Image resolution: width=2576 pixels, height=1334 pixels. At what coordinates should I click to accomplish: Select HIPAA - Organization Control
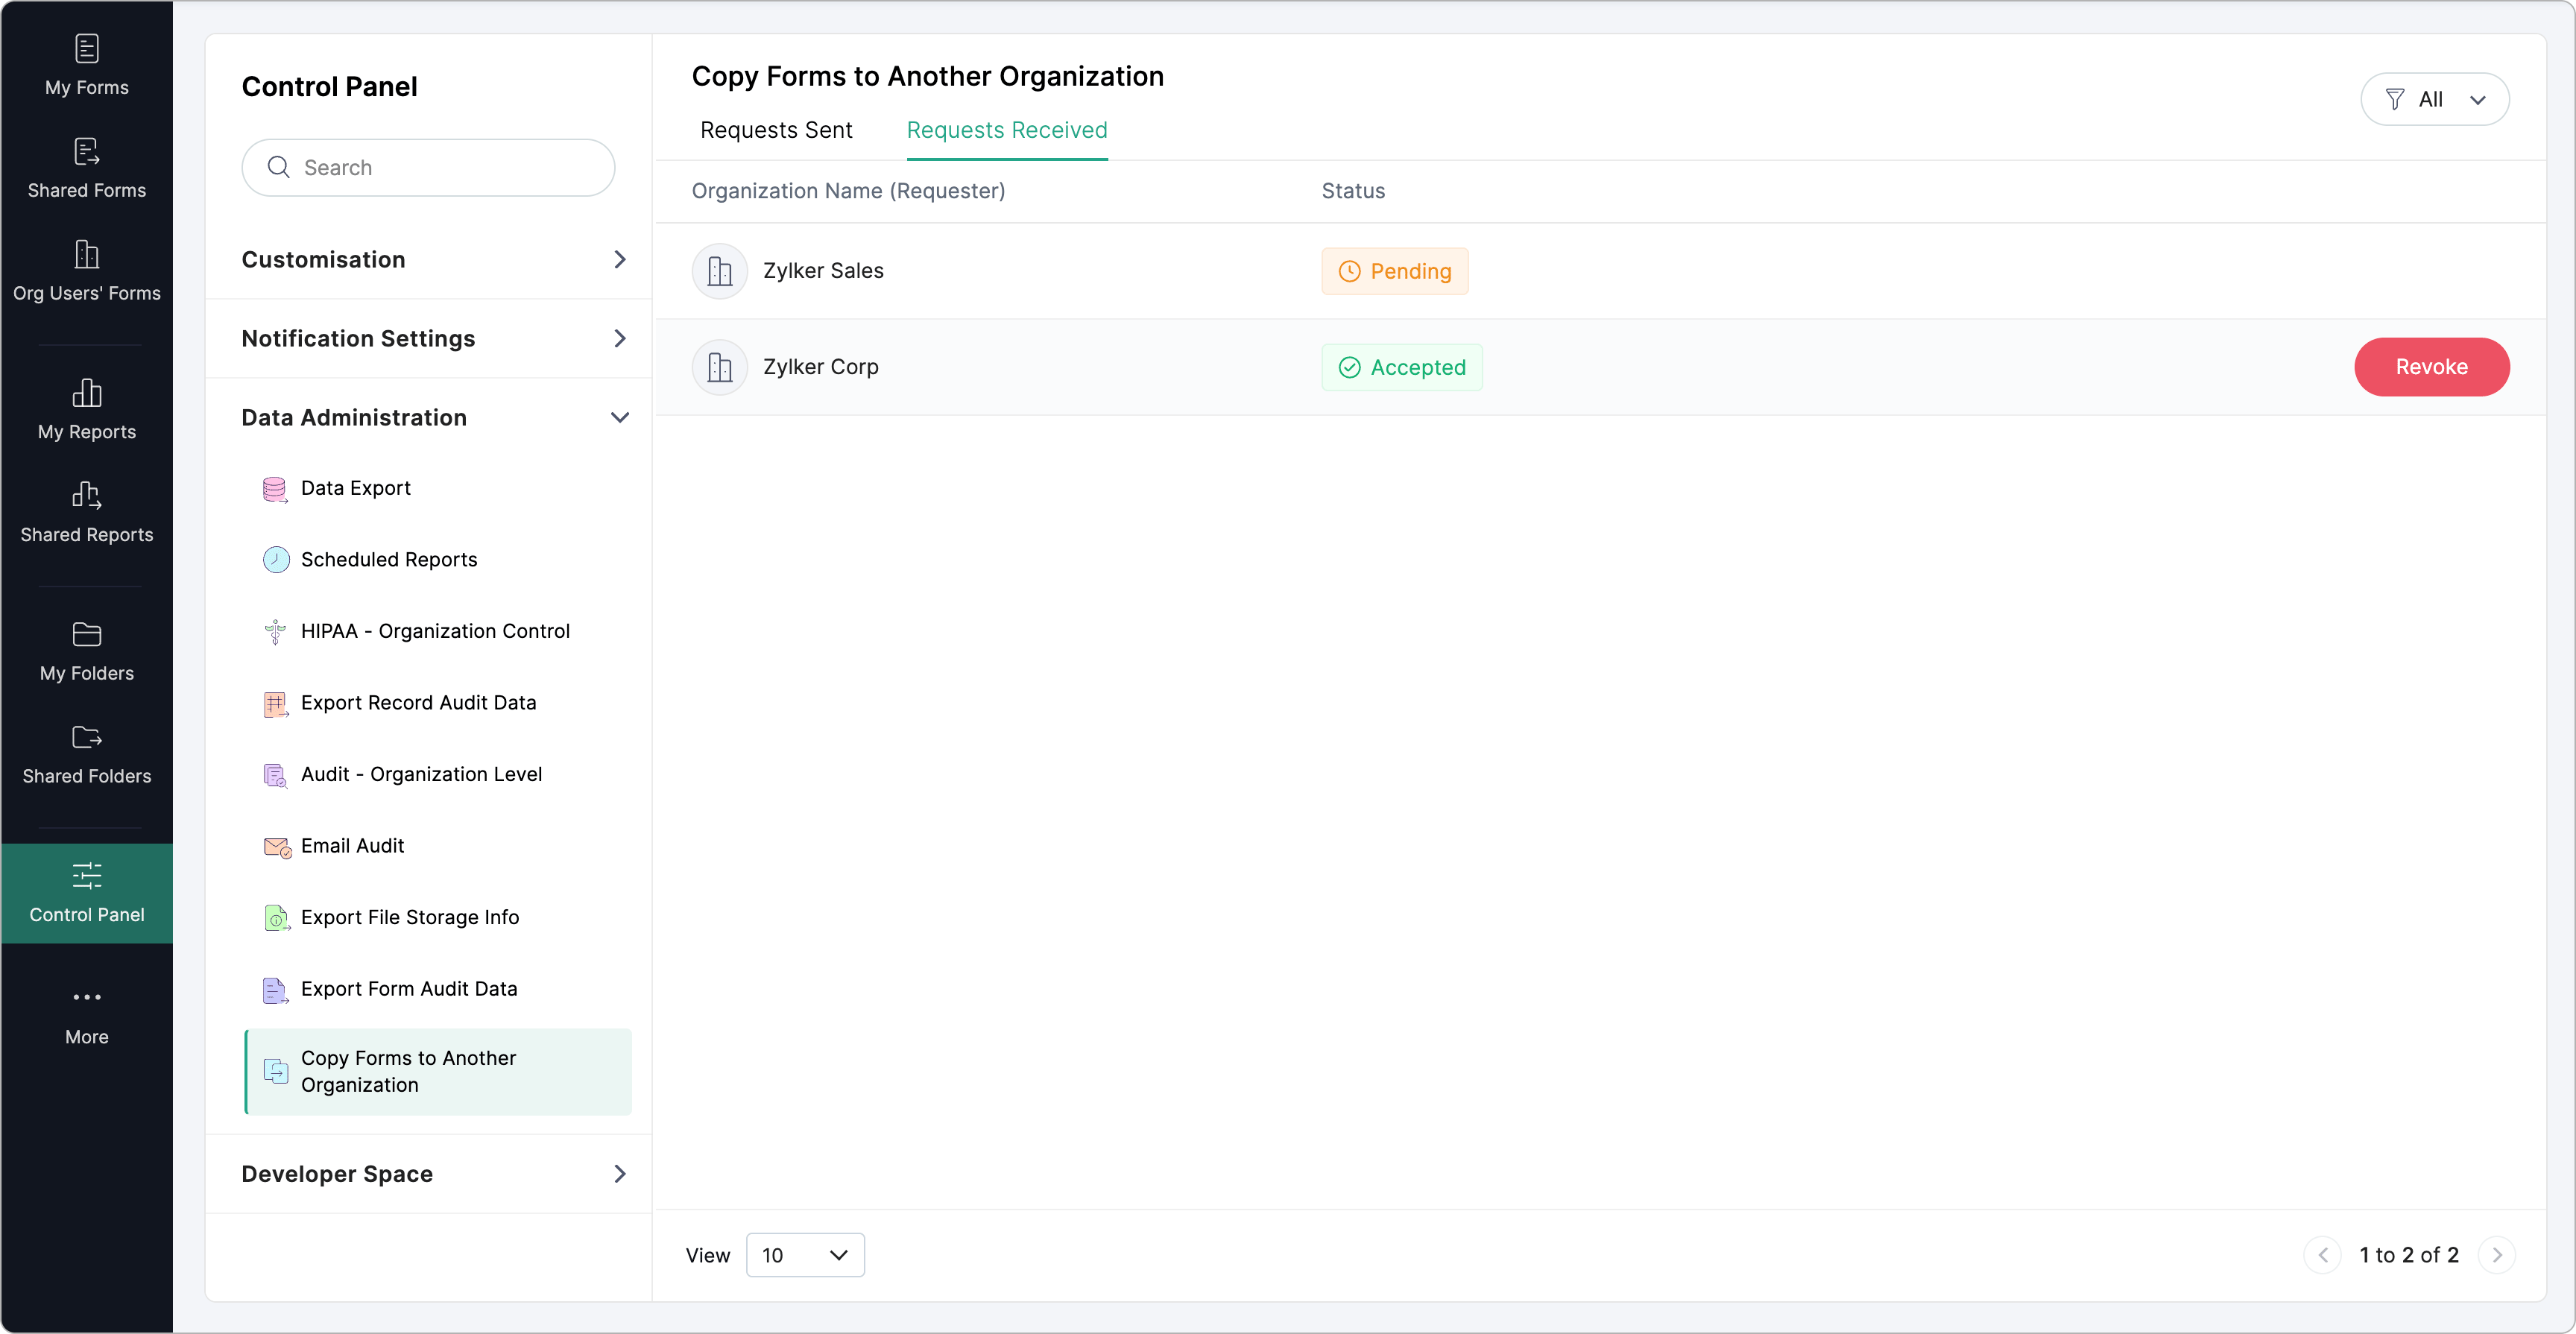click(434, 631)
